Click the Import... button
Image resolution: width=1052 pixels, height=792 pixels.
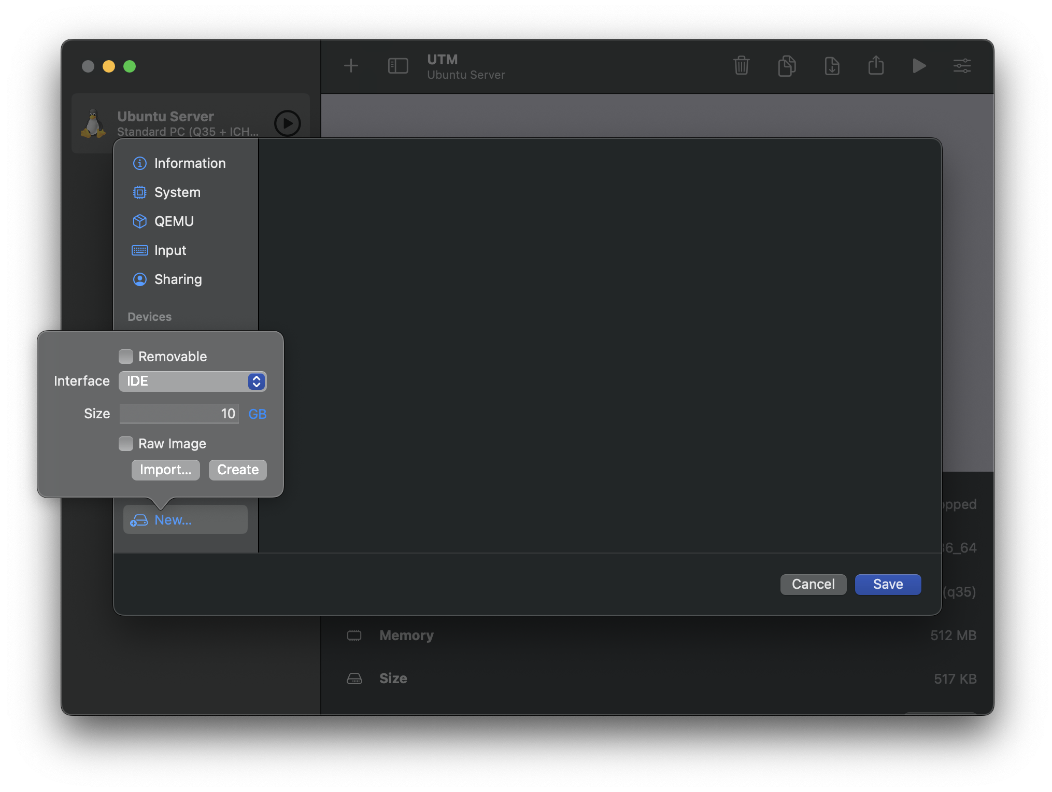(x=166, y=470)
